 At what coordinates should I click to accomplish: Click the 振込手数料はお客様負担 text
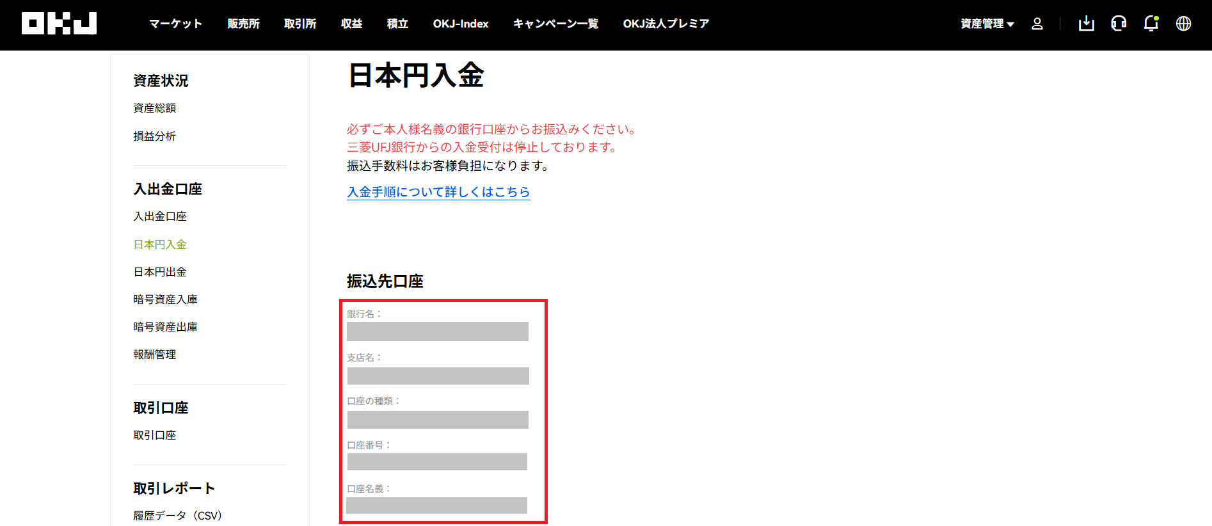[x=449, y=166]
